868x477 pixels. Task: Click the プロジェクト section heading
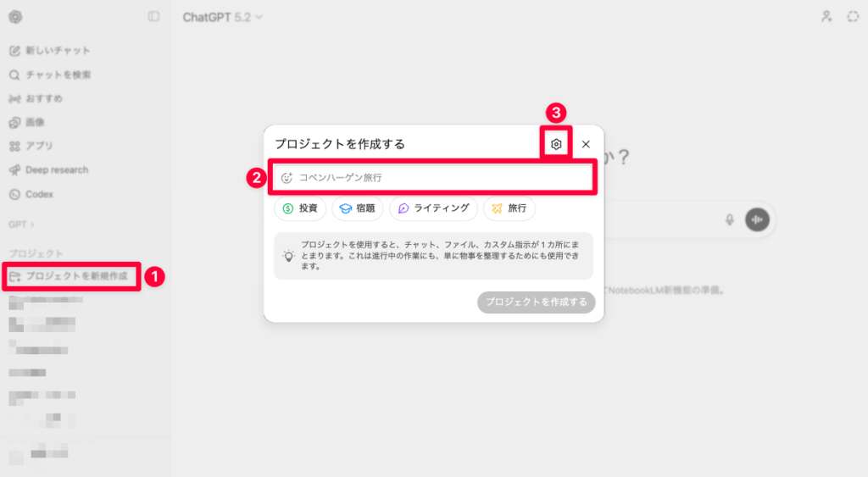point(36,253)
